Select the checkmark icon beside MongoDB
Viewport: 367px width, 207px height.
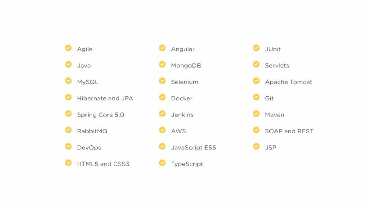[162, 65]
